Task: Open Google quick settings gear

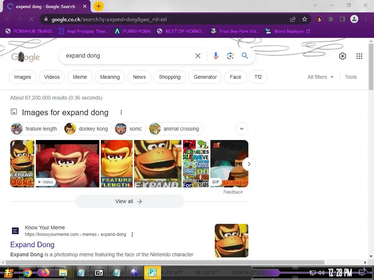Action: tap(343, 56)
